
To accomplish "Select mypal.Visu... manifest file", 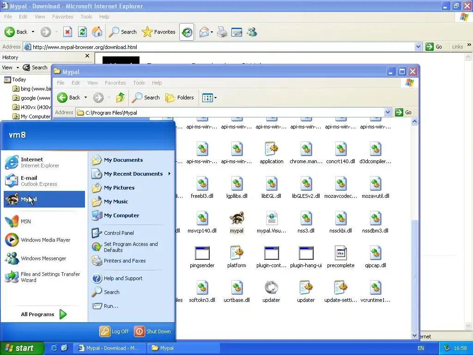I will point(271,222).
